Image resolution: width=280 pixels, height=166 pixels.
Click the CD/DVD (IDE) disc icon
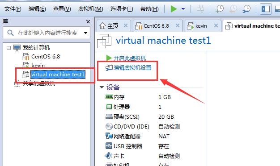click(x=109, y=126)
